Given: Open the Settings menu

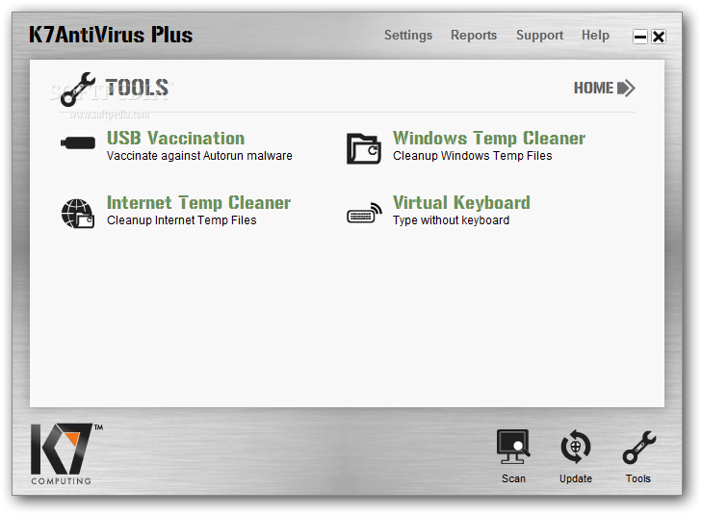Looking at the screenshot, I should (408, 36).
